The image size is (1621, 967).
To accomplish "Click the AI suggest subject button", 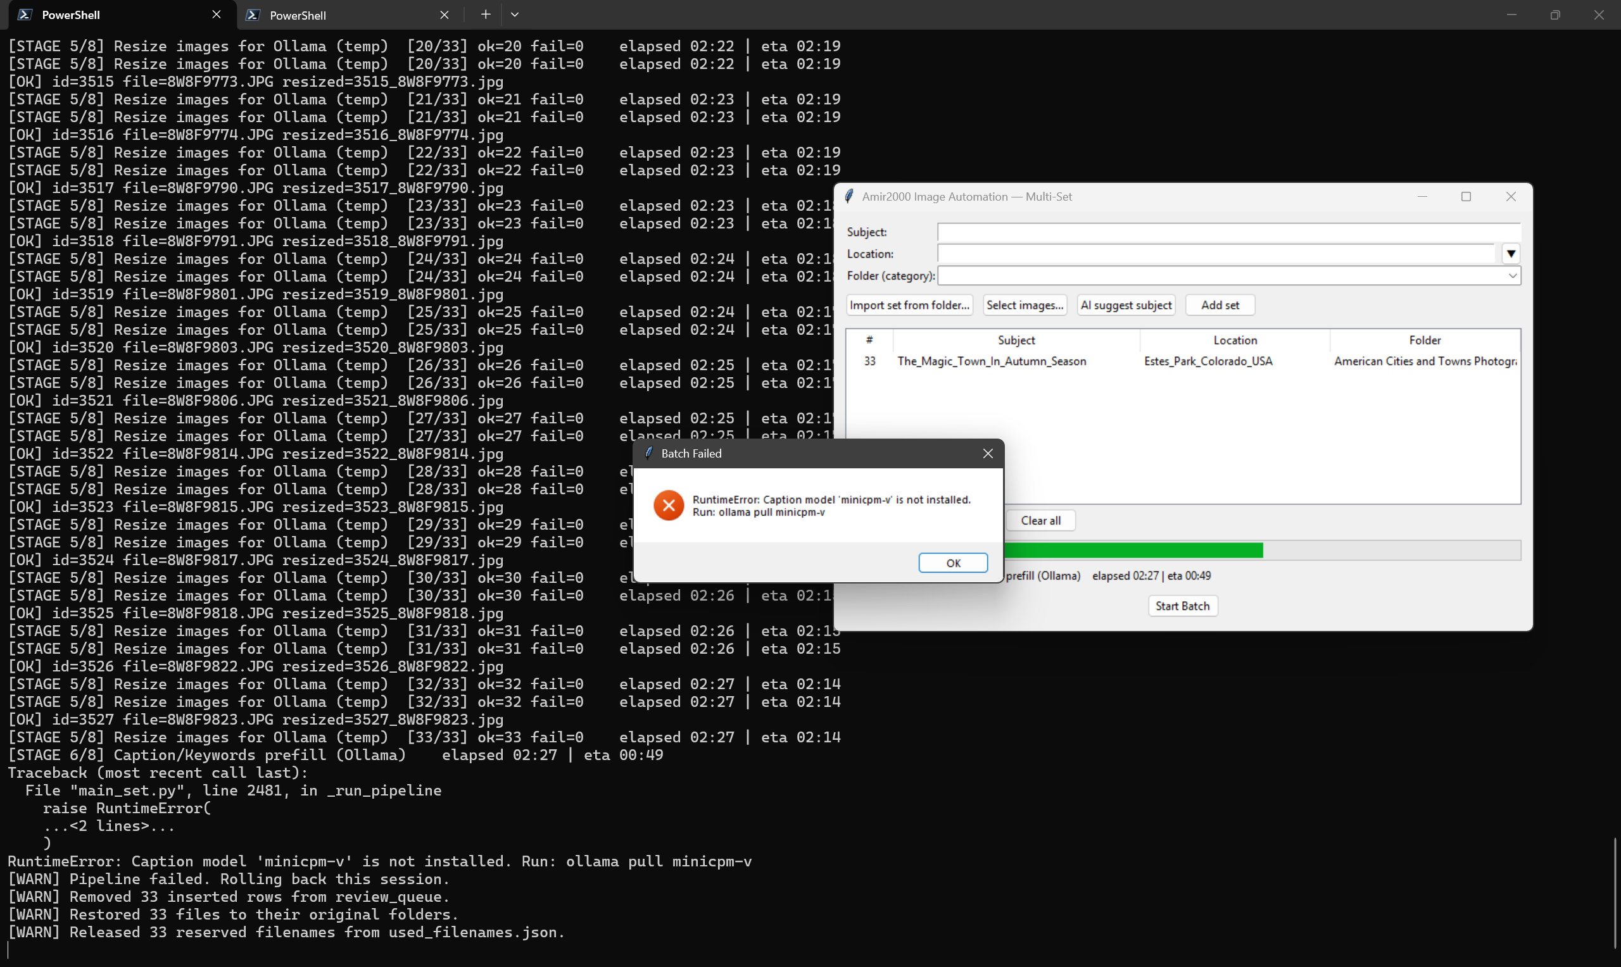I will coord(1126,305).
